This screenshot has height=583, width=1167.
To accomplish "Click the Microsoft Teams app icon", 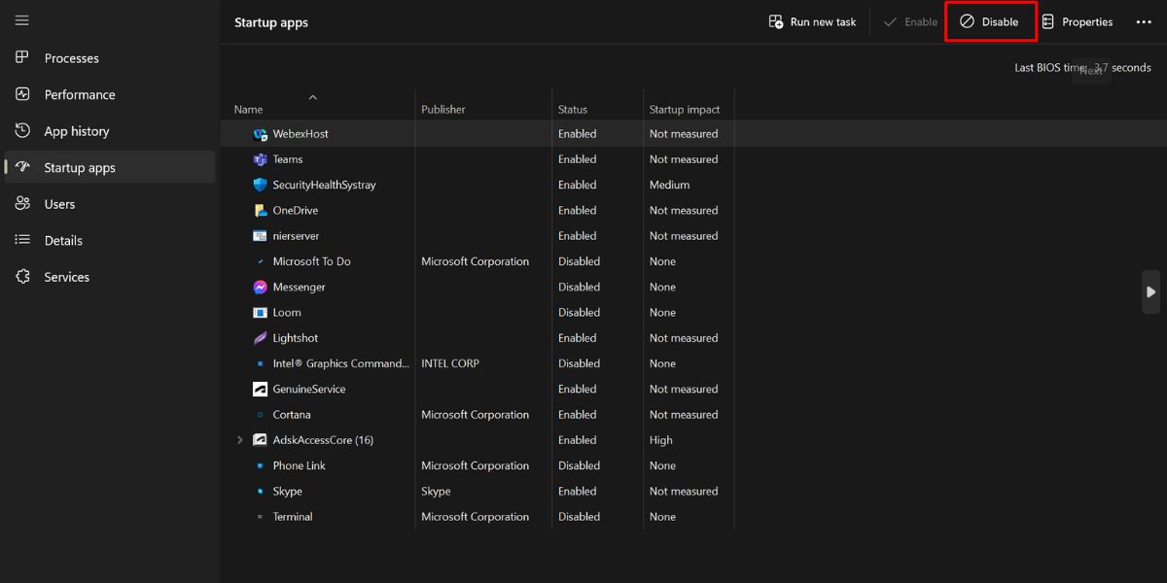I will coord(259,158).
